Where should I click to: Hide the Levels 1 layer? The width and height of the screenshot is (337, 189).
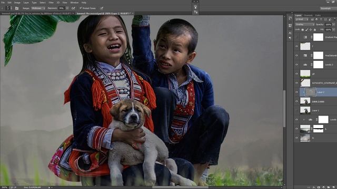point(296,65)
